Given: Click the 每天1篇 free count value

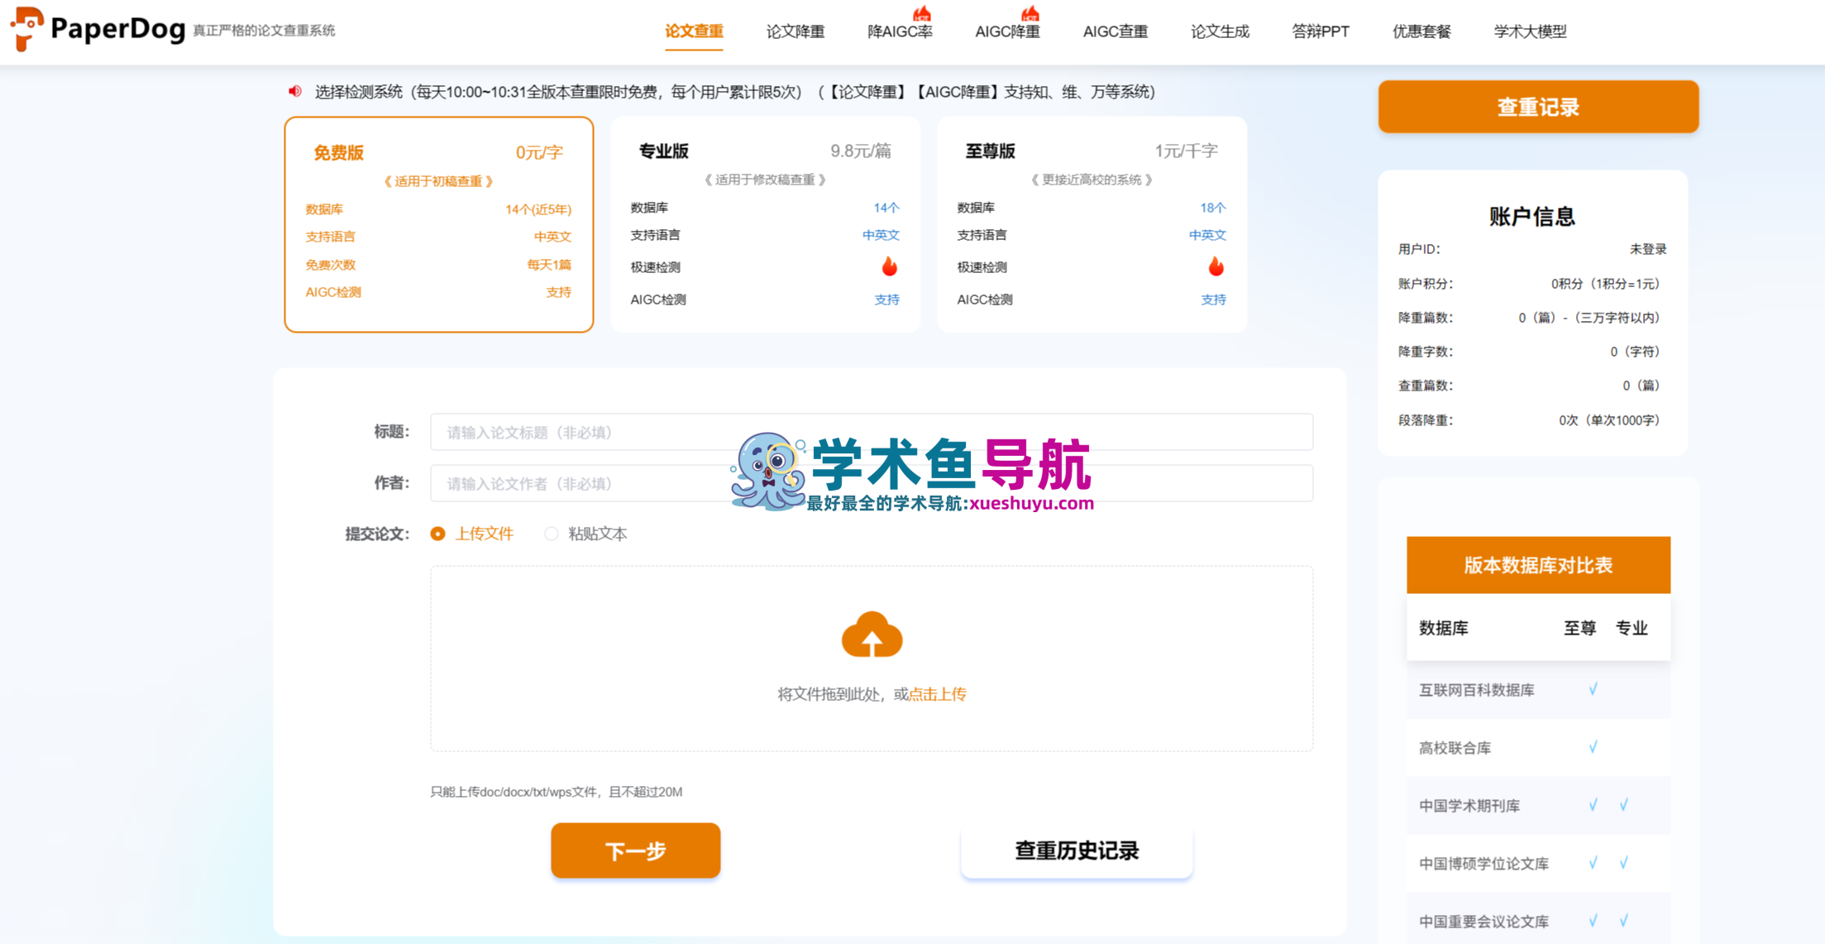Looking at the screenshot, I should tap(549, 265).
